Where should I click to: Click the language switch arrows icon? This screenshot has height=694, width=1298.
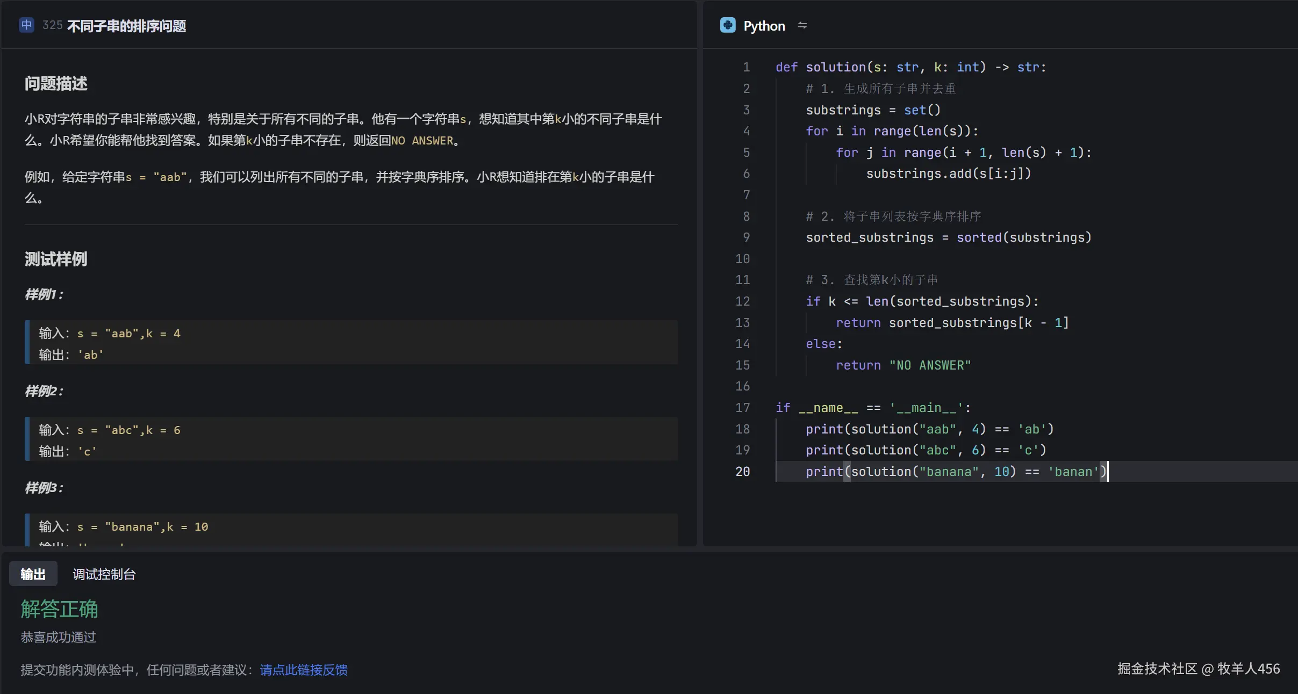point(802,25)
